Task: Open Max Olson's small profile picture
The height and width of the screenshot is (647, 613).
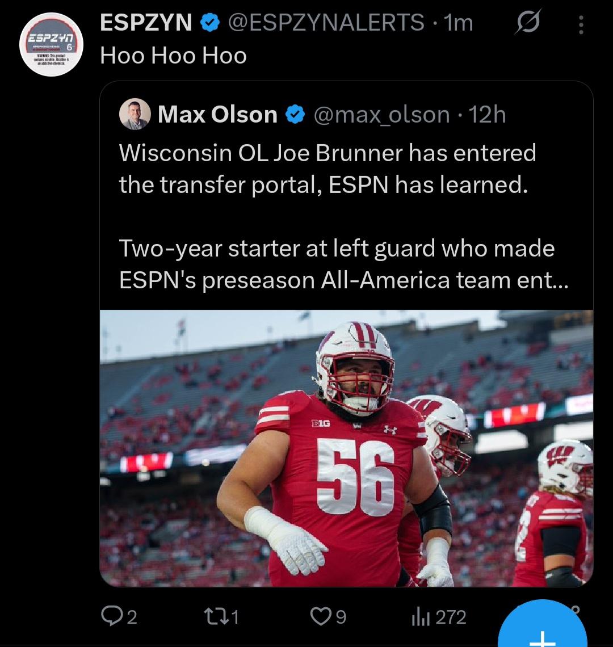Action: (135, 115)
